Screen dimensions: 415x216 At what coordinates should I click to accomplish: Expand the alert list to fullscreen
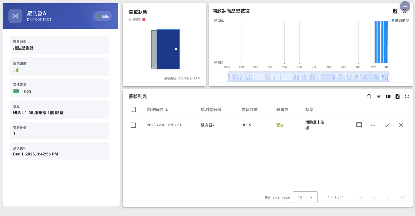[407, 96]
